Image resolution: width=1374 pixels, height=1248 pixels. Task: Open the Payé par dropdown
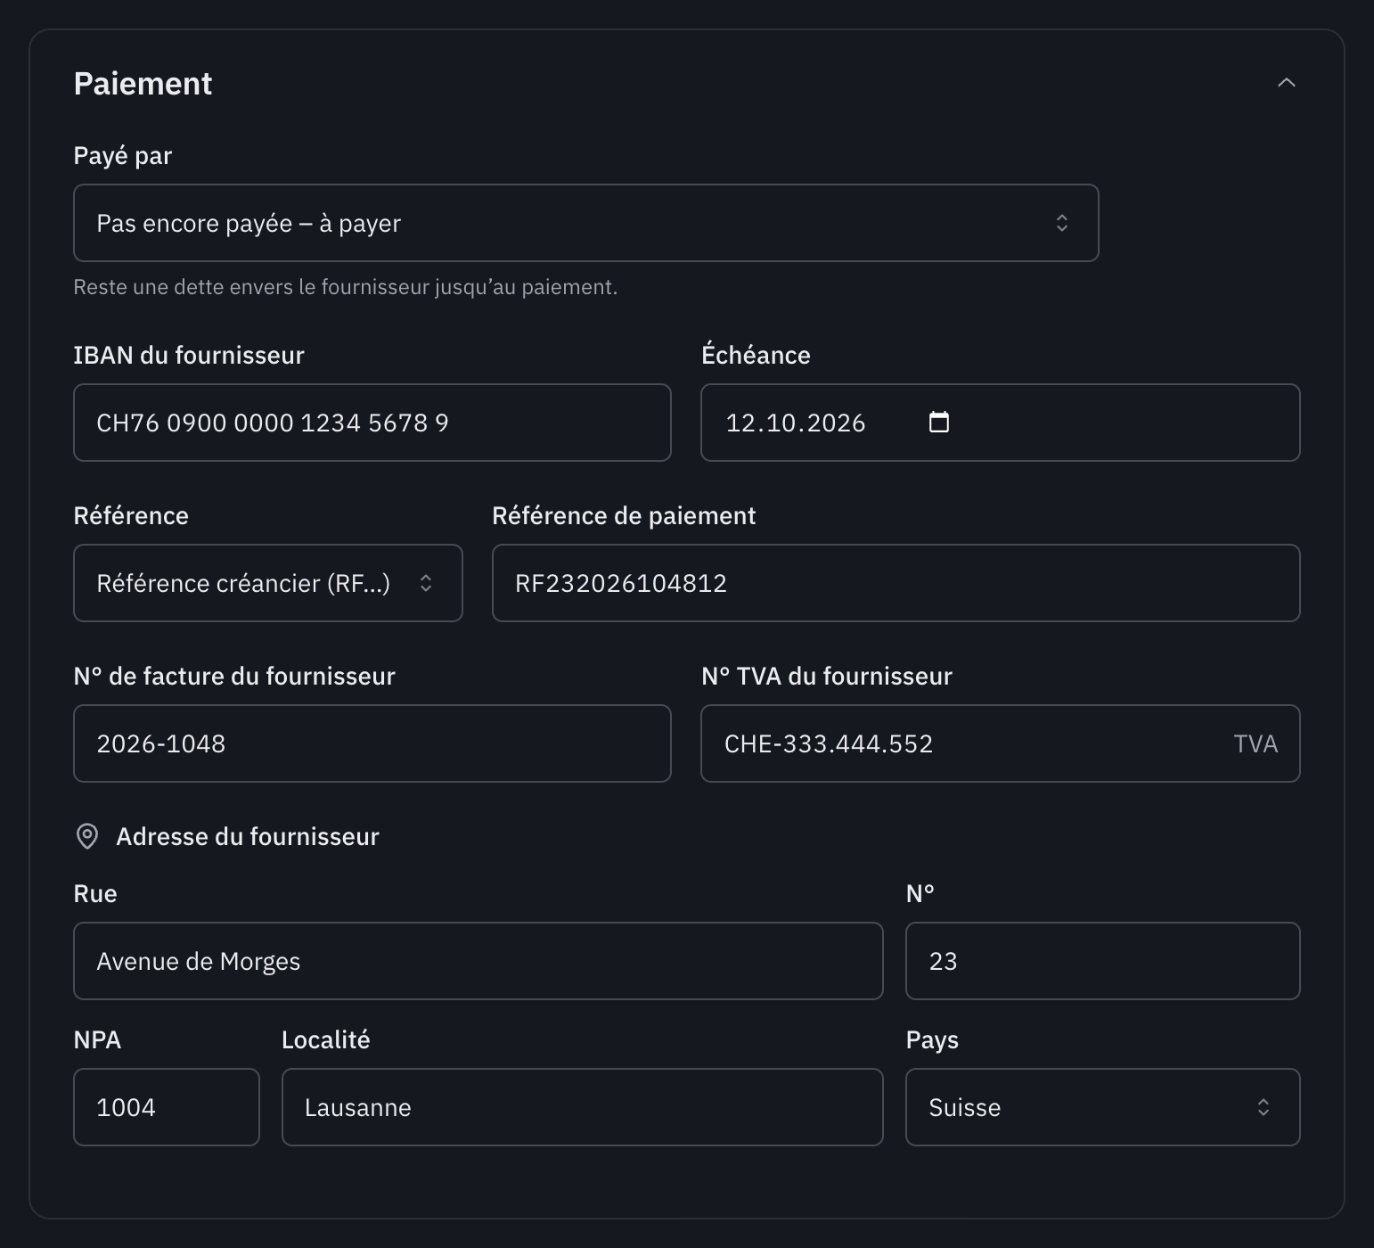click(x=585, y=223)
